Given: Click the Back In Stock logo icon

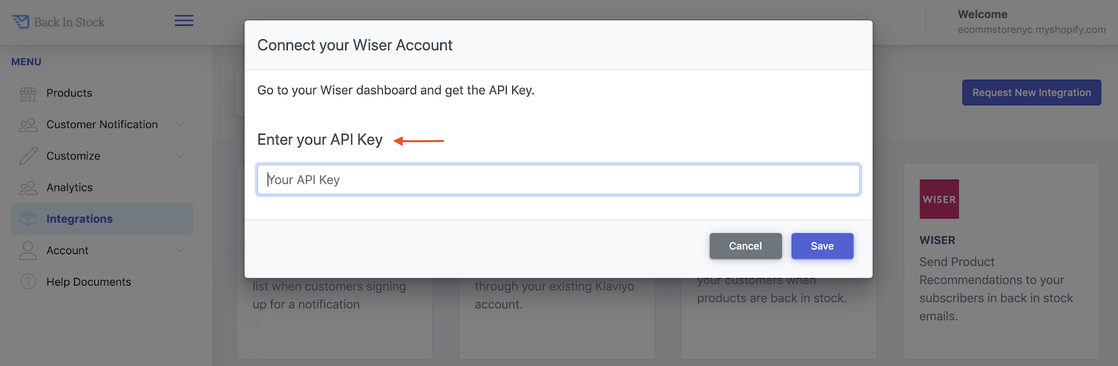Looking at the screenshot, I should pos(20,22).
